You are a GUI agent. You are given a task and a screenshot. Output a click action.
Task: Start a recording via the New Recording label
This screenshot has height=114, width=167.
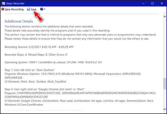[14, 9]
